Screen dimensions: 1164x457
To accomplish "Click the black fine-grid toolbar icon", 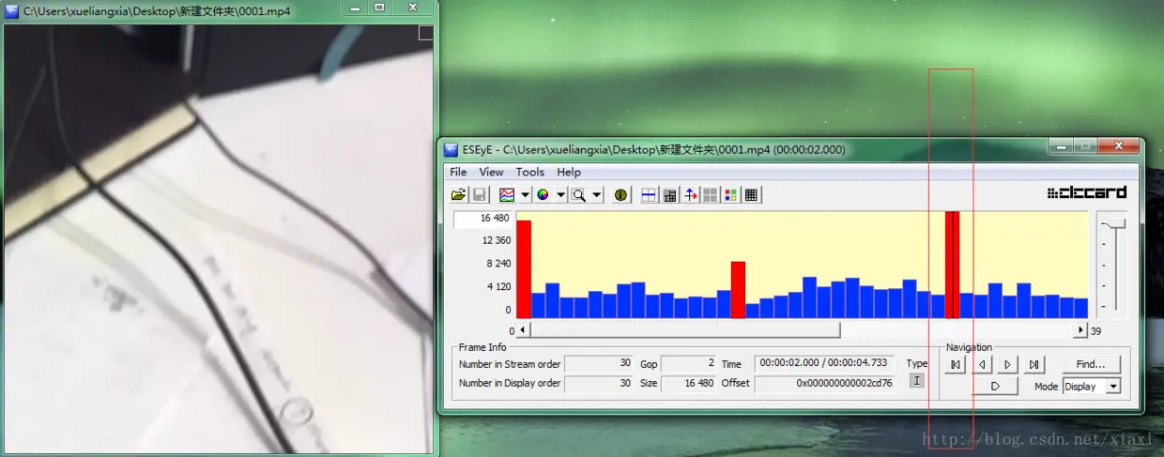I will (x=751, y=194).
